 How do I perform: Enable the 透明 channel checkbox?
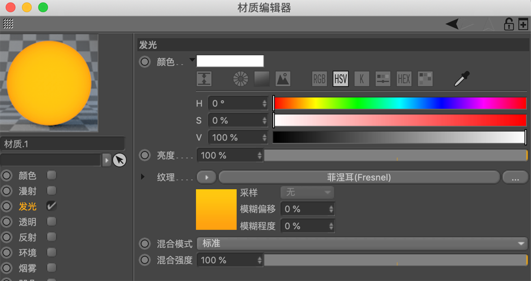click(52, 222)
